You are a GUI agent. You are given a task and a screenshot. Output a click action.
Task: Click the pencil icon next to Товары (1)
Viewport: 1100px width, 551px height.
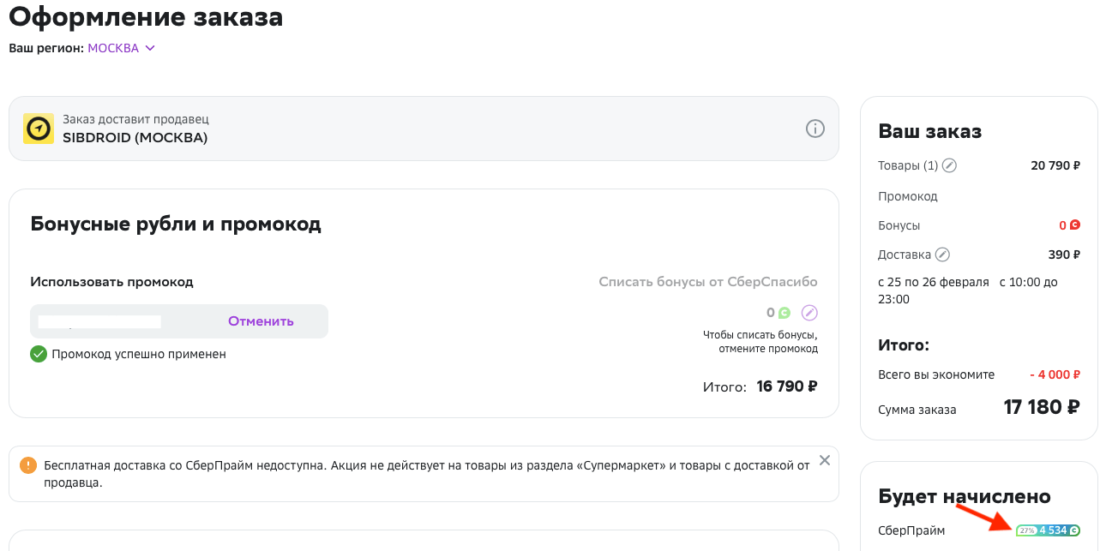[x=949, y=165]
